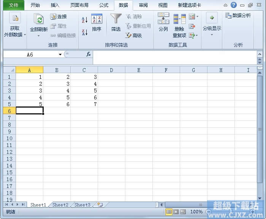Click the zoom out minus on zoom slider
This screenshot has height=219, width=266.
tap(209, 211)
